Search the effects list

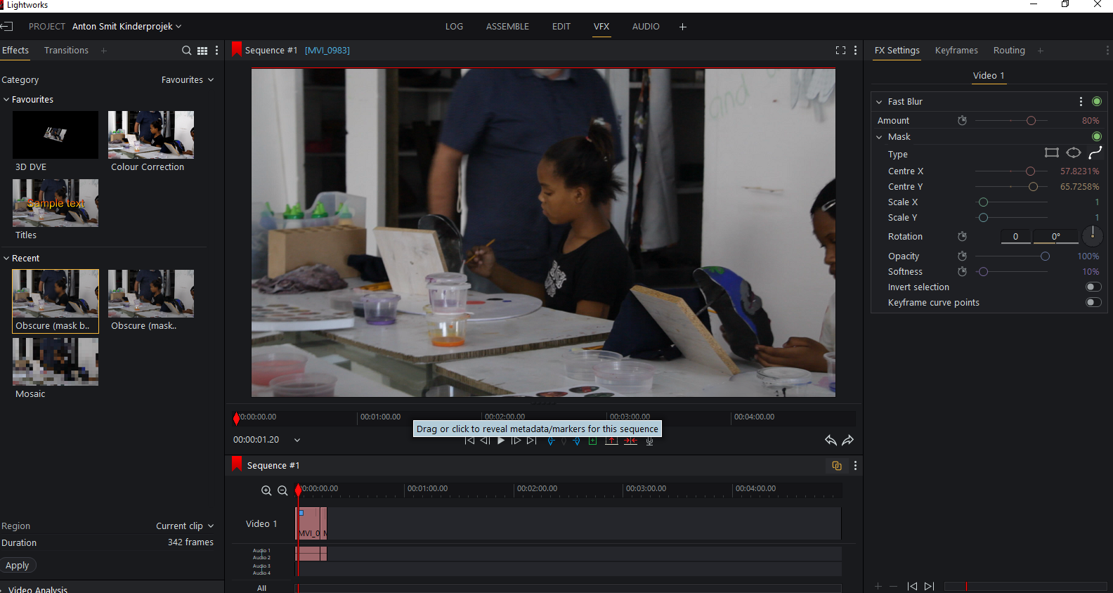[x=186, y=51]
